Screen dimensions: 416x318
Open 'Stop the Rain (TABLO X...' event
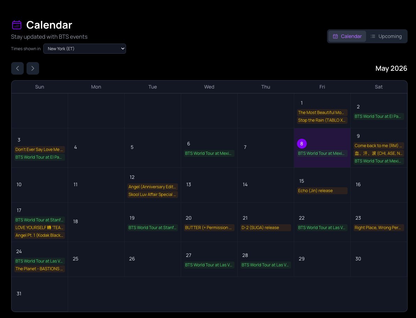(x=322, y=120)
